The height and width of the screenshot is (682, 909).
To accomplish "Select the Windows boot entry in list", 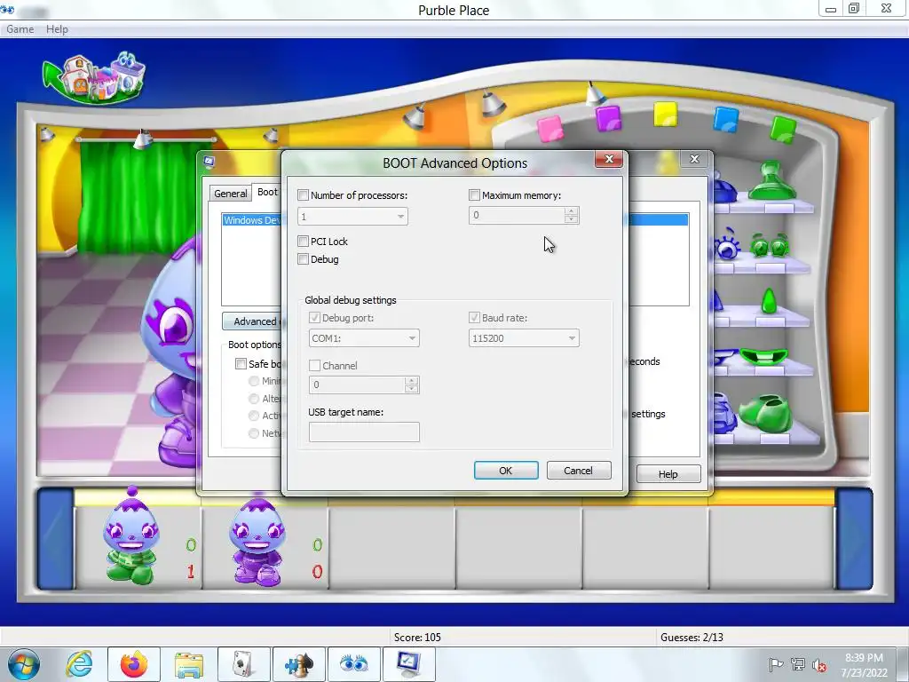I will pyautogui.click(x=251, y=220).
